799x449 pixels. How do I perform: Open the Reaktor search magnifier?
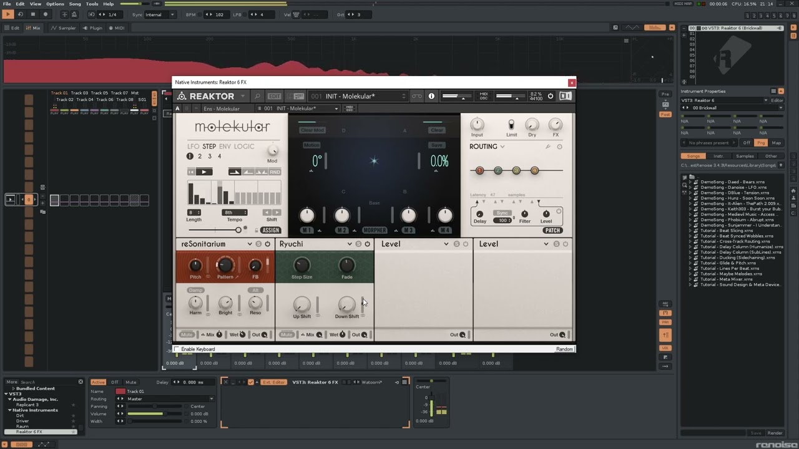[257, 96]
